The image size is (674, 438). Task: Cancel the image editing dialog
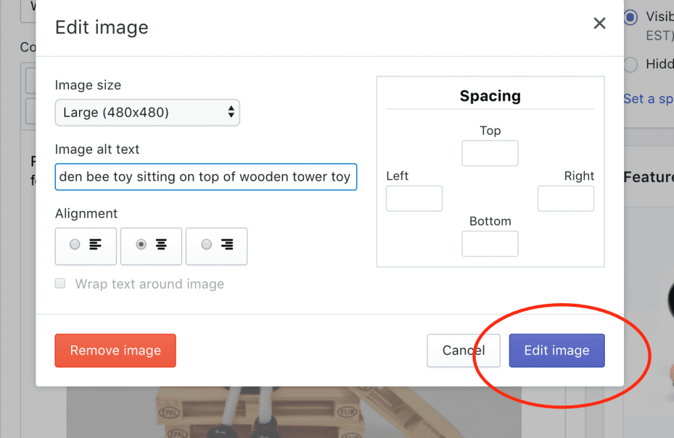click(463, 350)
